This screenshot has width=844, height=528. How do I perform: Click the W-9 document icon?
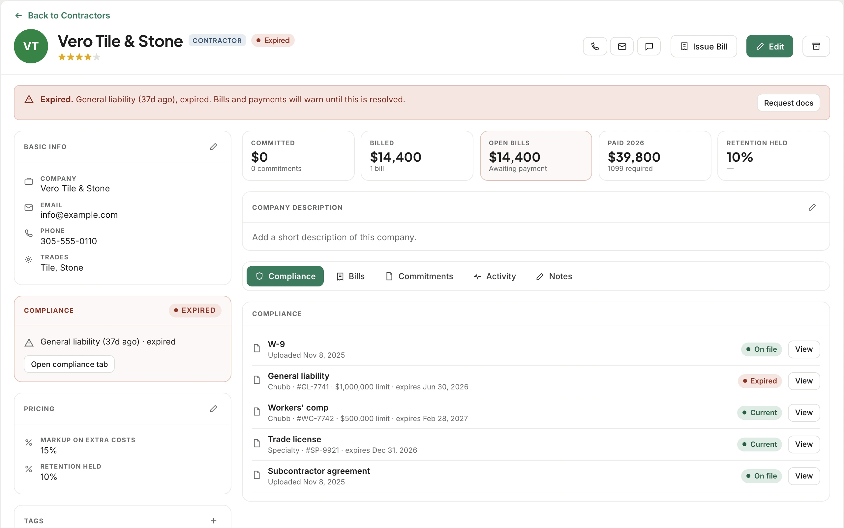[257, 348]
